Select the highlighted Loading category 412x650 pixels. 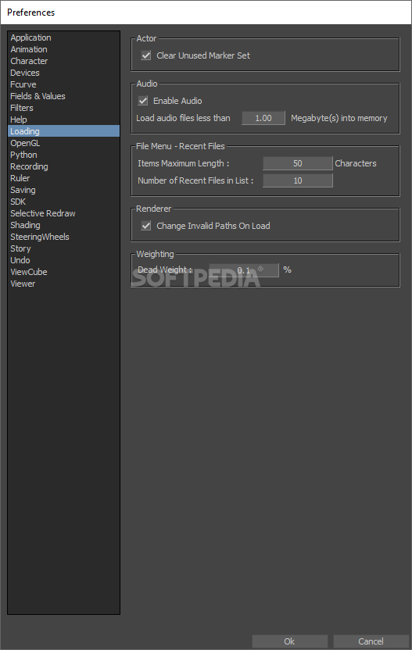pos(63,131)
